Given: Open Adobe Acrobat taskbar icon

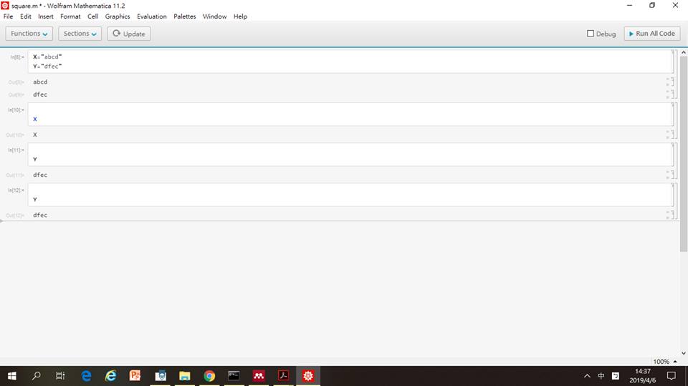Looking at the screenshot, I should (284, 376).
